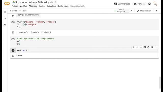Open the Fichier menu

point(15,6)
